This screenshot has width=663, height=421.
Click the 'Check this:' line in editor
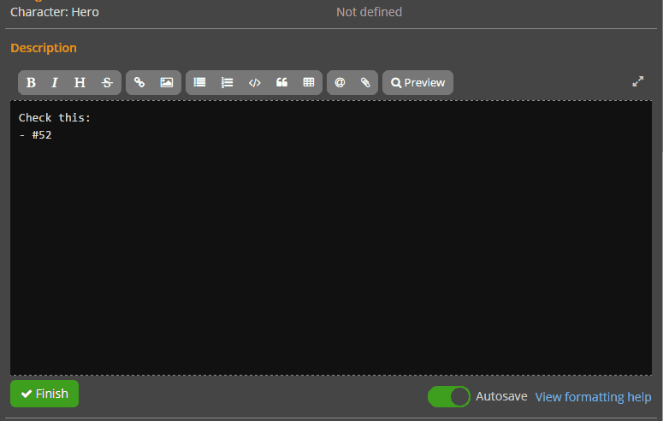click(x=55, y=117)
